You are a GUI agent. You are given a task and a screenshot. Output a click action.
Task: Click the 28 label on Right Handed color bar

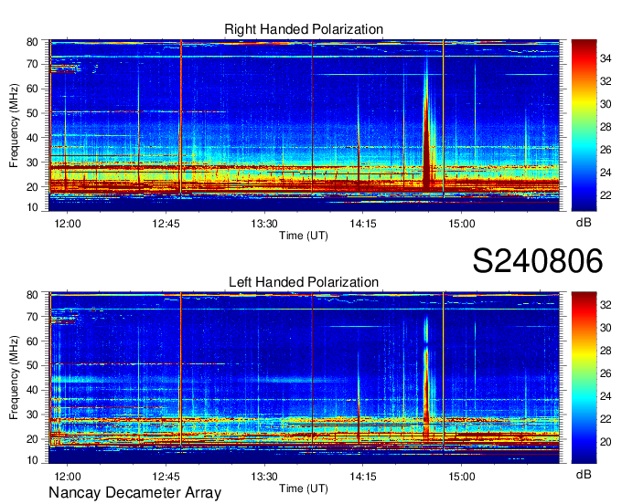click(606, 127)
